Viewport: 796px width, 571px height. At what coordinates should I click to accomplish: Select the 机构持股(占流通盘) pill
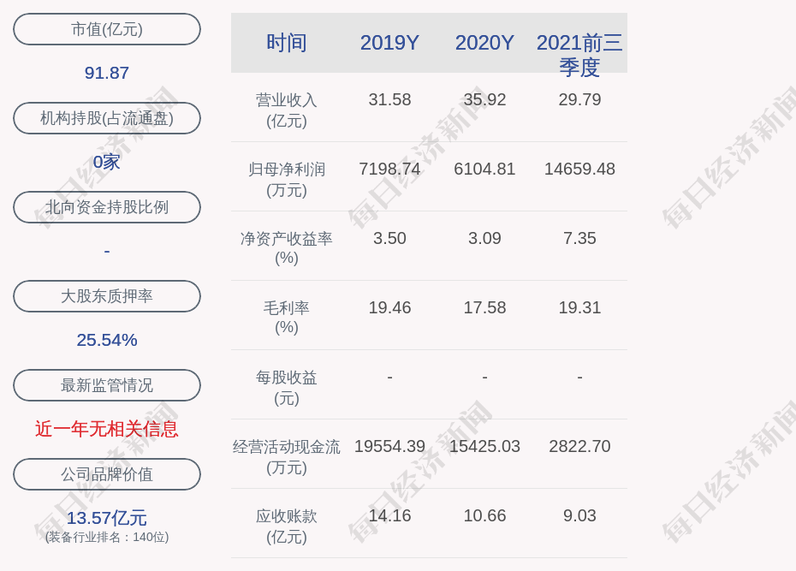(x=107, y=118)
